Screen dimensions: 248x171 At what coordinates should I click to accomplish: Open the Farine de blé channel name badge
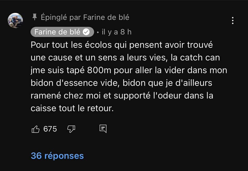62,32
